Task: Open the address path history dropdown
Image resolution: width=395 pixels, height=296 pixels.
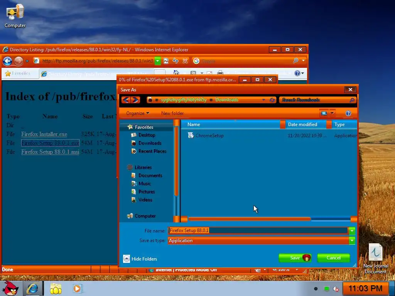Action: coord(263,100)
